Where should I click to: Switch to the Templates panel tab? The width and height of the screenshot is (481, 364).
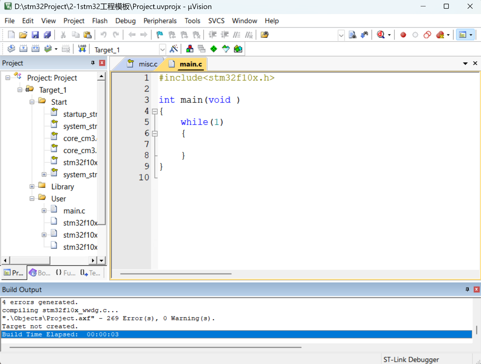pos(90,273)
